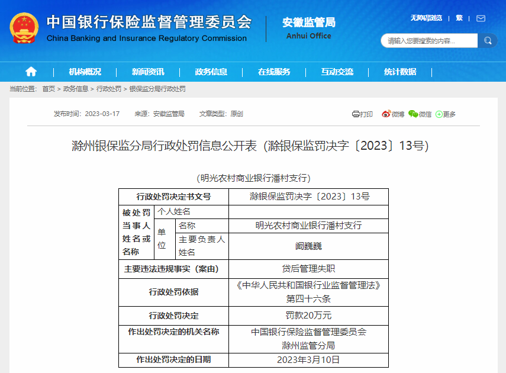Click the text 第四十六条
This screenshot has height=373, width=506.
tap(308, 299)
